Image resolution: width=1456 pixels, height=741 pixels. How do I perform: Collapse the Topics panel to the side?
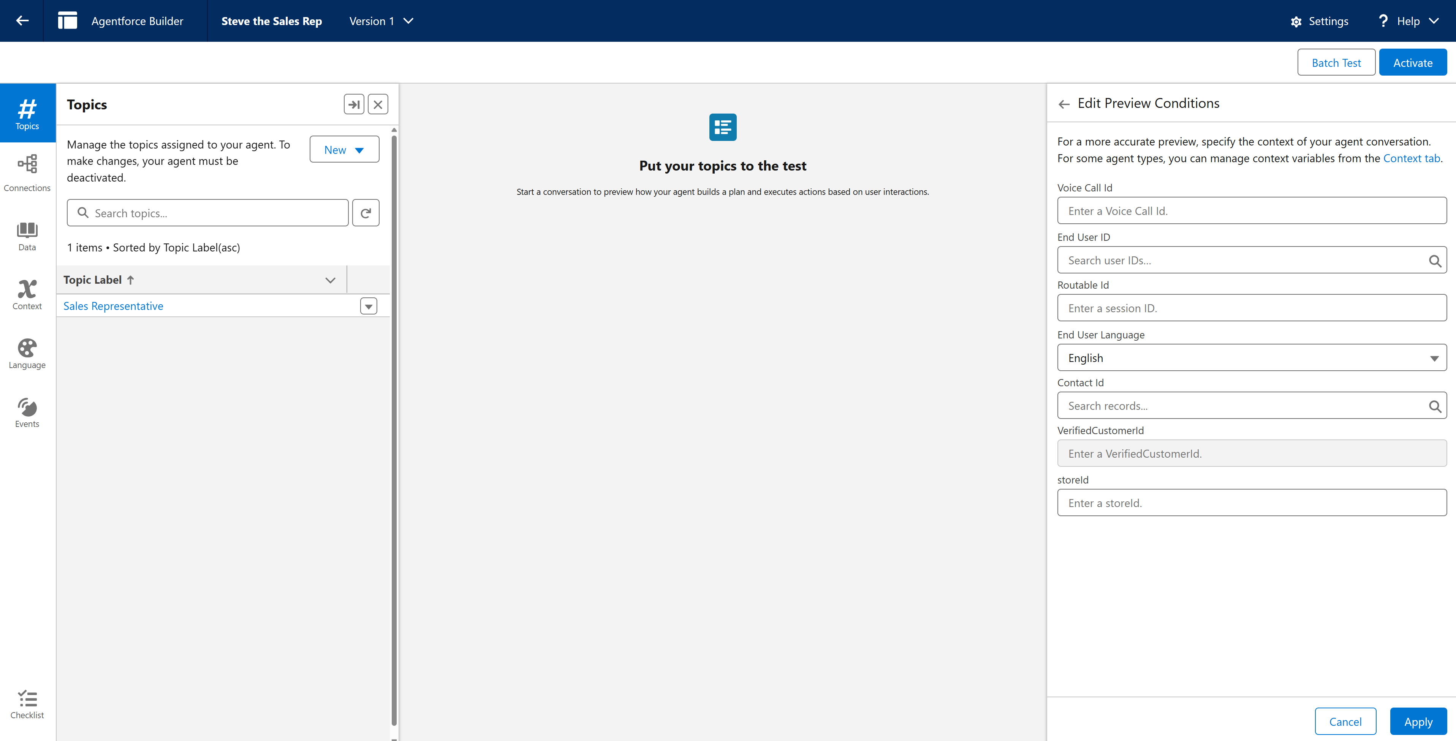pyautogui.click(x=354, y=104)
